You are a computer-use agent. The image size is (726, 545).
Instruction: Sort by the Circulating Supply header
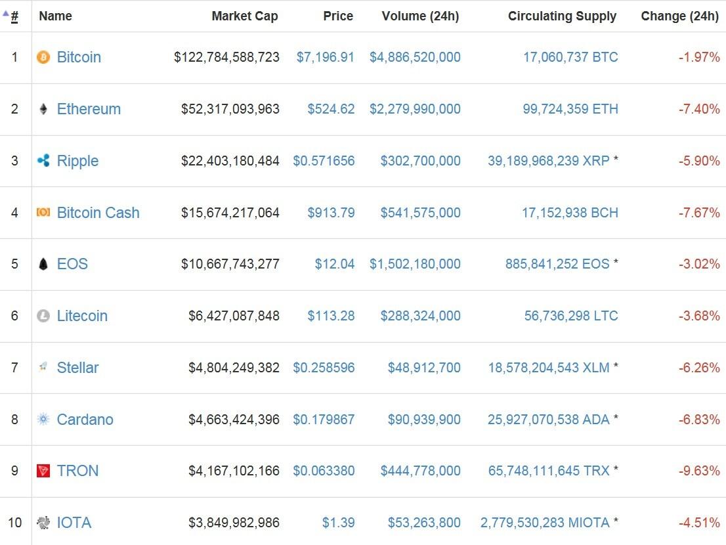point(562,16)
